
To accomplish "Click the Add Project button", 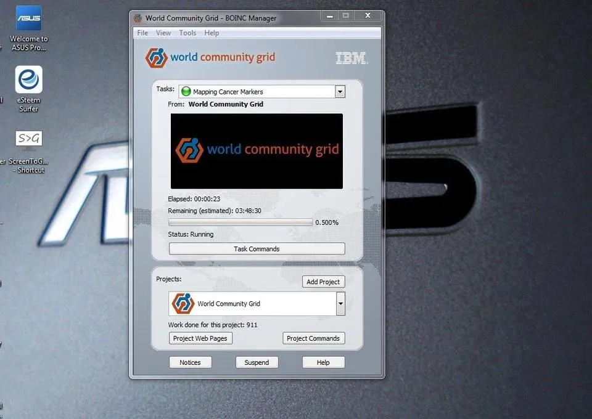I will click(323, 282).
